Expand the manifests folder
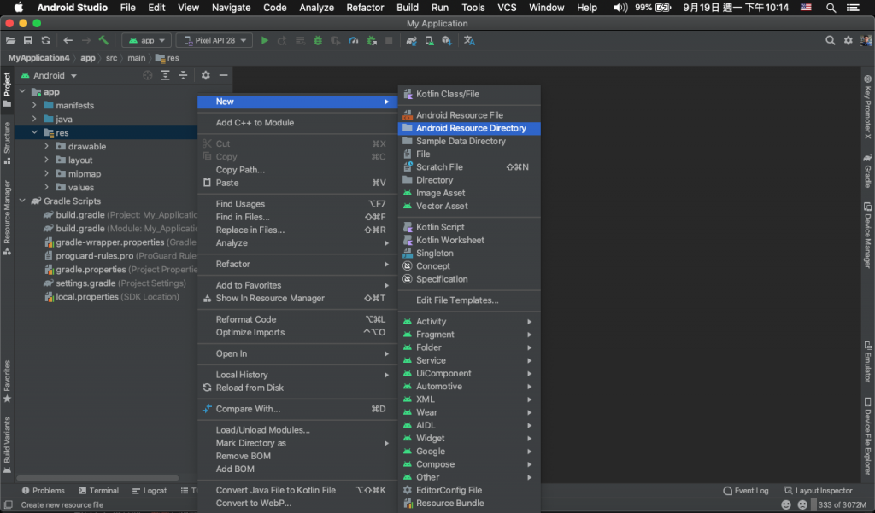Screen dimensions: 875x513 click(x=34, y=105)
